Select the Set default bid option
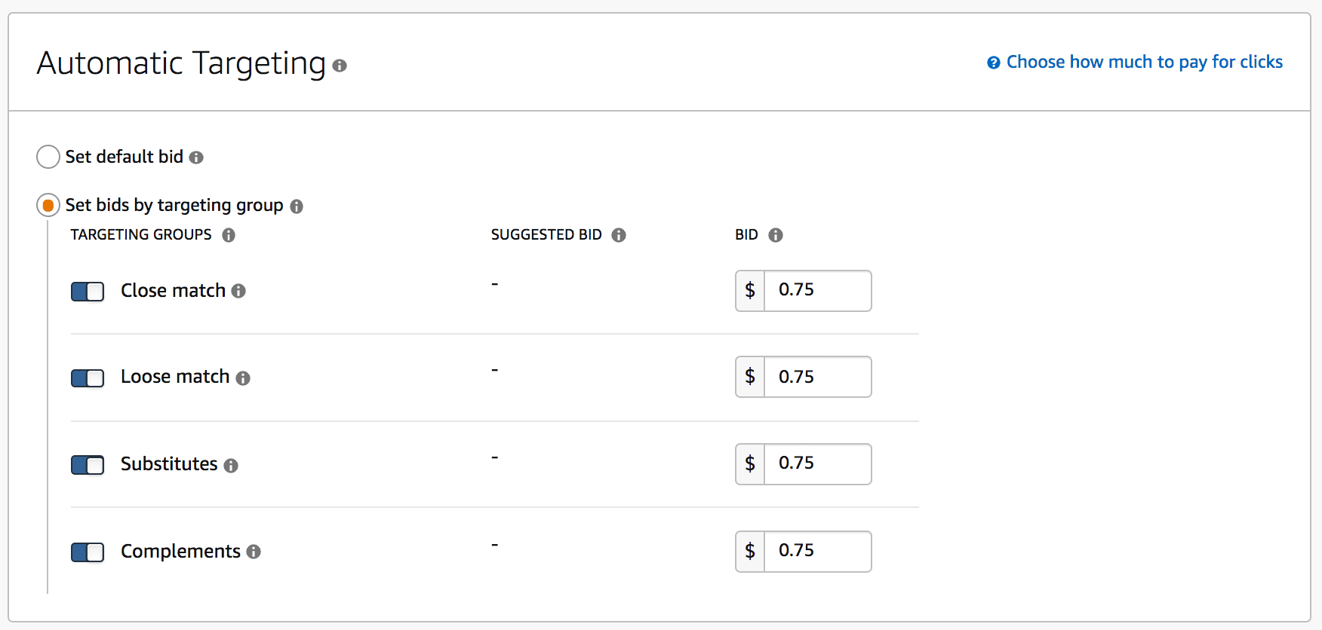This screenshot has height=630, width=1322. 48,157
